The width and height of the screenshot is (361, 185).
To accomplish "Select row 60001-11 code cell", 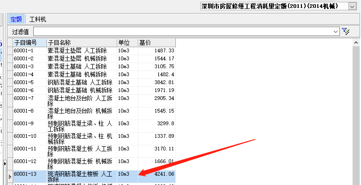I will (30, 151).
